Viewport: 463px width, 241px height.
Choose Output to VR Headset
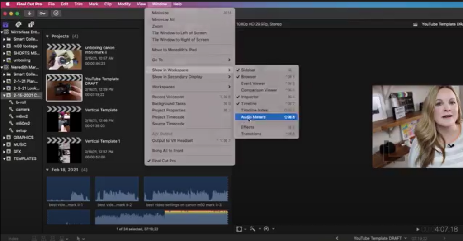click(x=189, y=140)
